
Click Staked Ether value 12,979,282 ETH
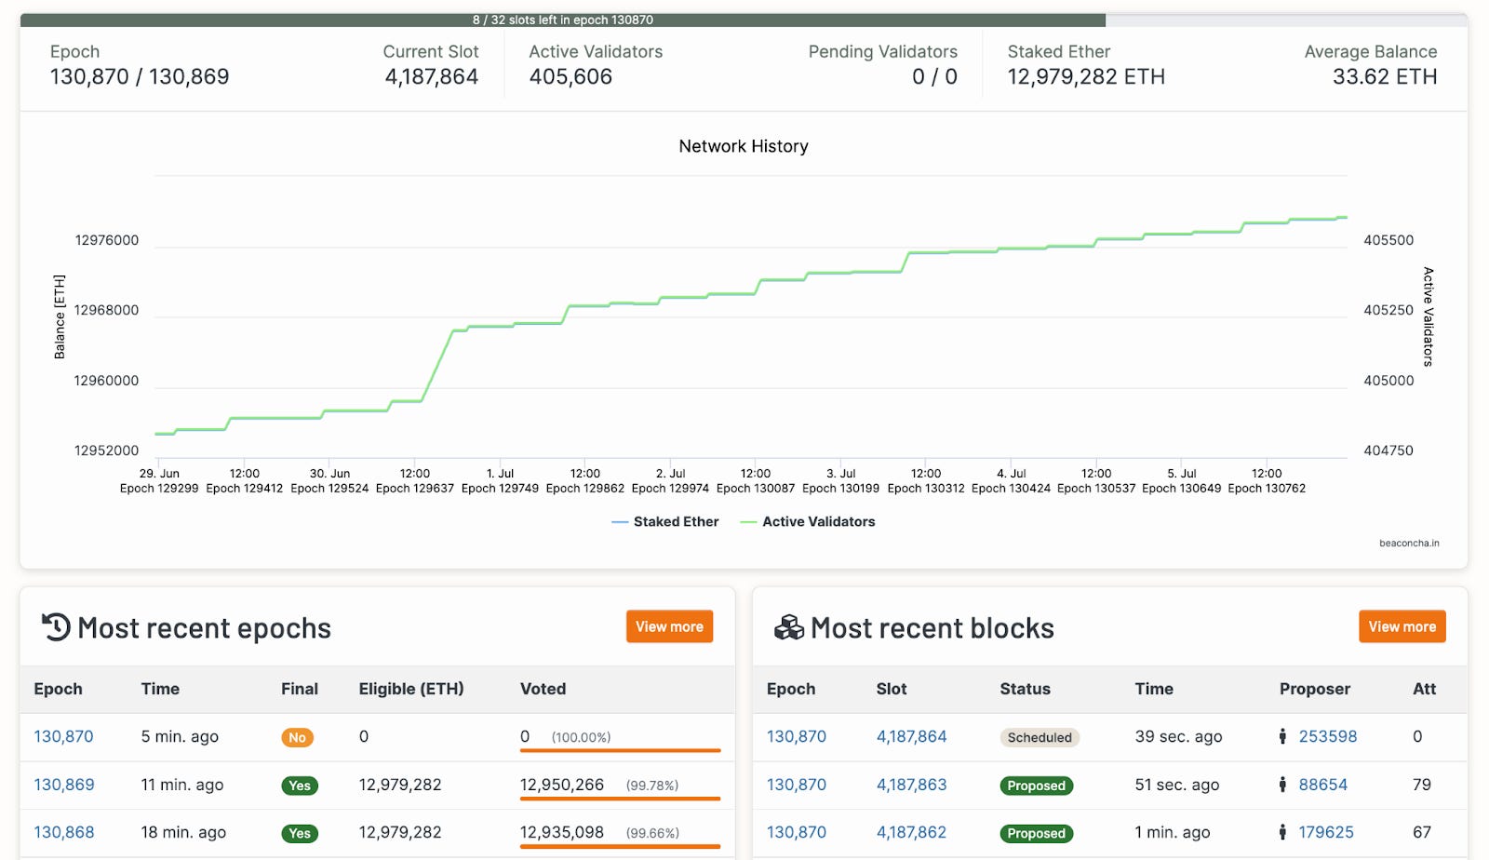coord(1086,77)
